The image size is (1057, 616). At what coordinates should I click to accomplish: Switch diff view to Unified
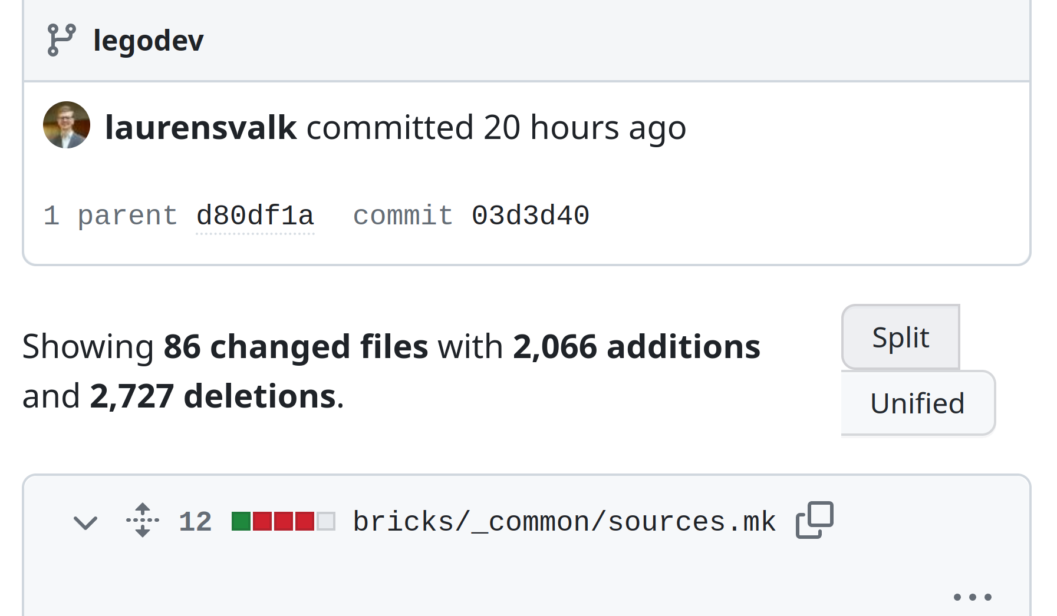[918, 403]
